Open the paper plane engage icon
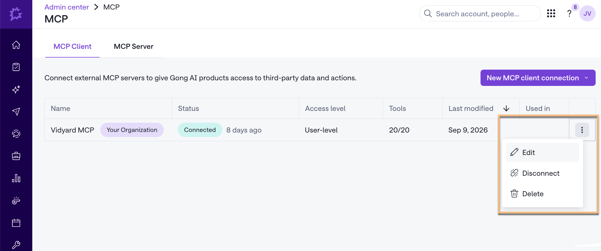Screen dimensions: 601x251 click(16, 111)
